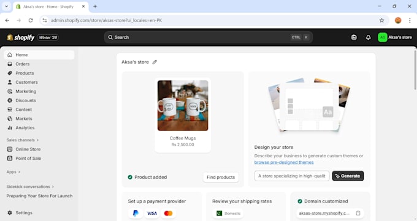417x221 pixels.
Task: Click the PayPal payment icon
Action: (136, 213)
